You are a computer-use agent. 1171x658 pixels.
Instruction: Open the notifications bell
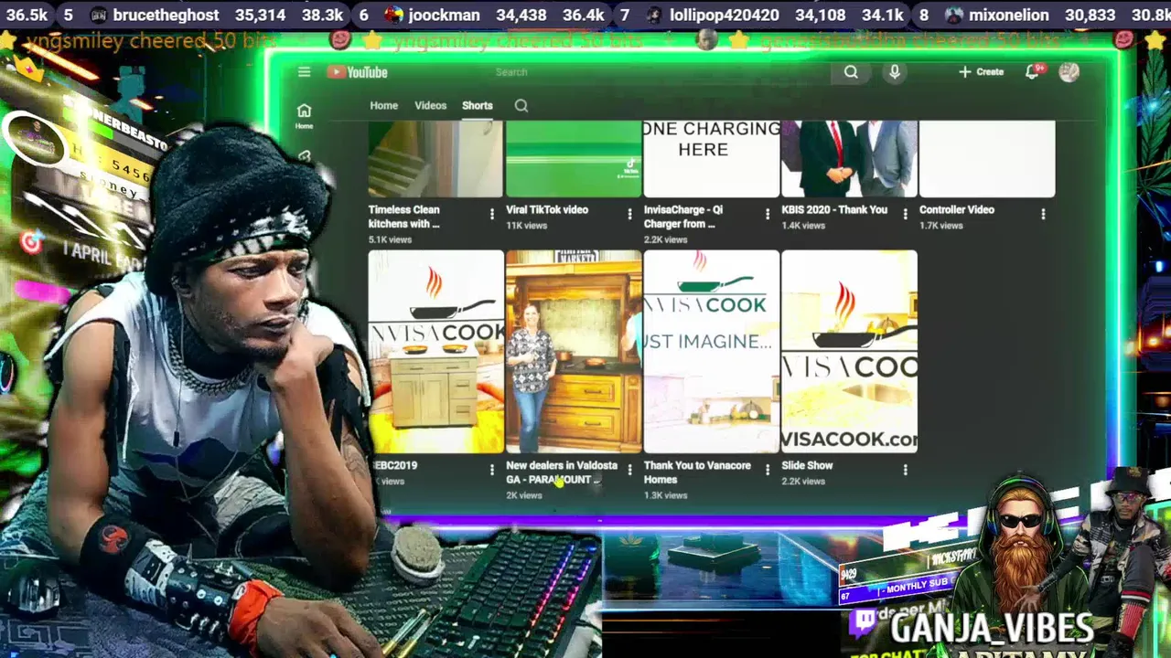tap(1033, 72)
